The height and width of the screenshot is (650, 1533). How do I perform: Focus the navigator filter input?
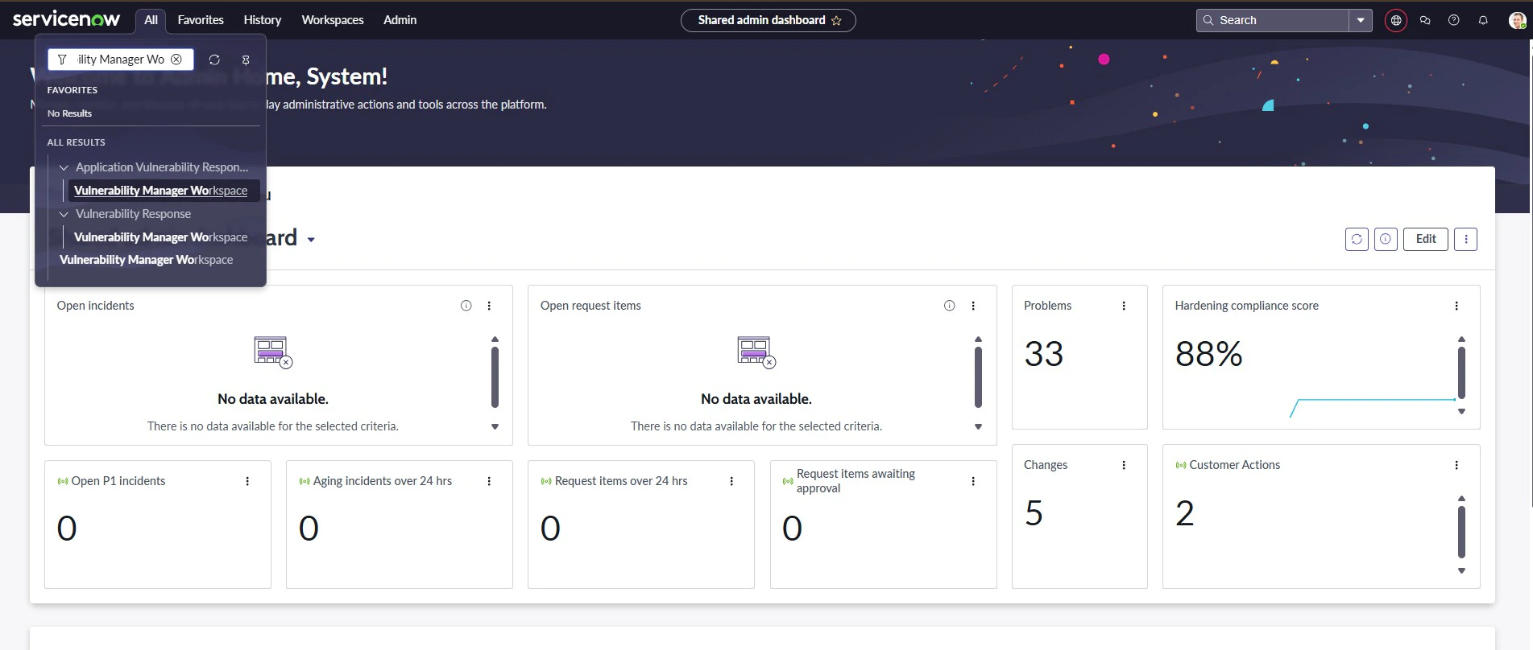coord(120,60)
